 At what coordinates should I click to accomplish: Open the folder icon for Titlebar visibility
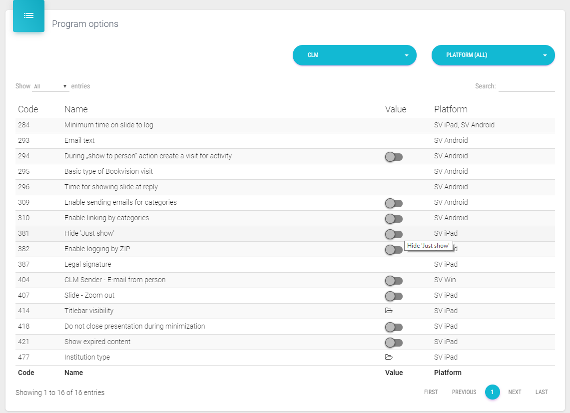[389, 311]
